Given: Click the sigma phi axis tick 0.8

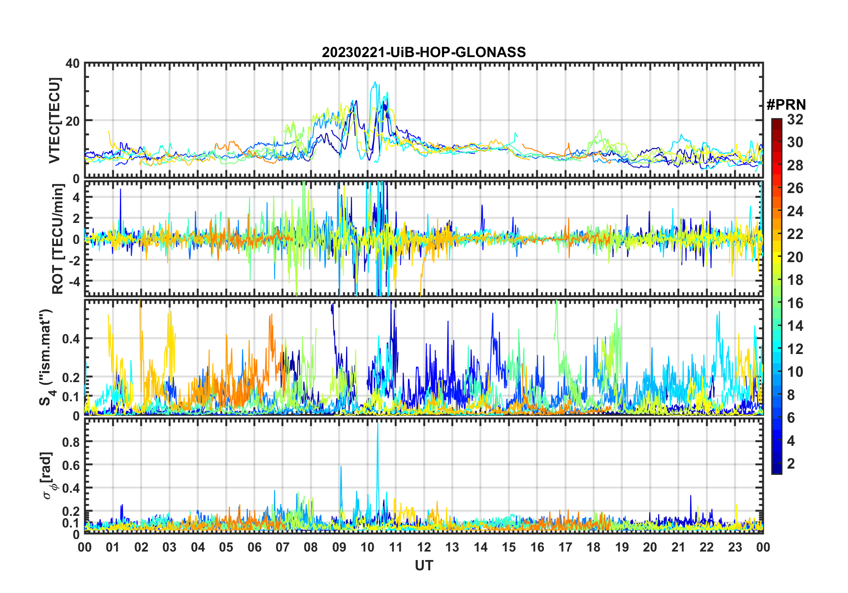Looking at the screenshot, I should click(71, 442).
